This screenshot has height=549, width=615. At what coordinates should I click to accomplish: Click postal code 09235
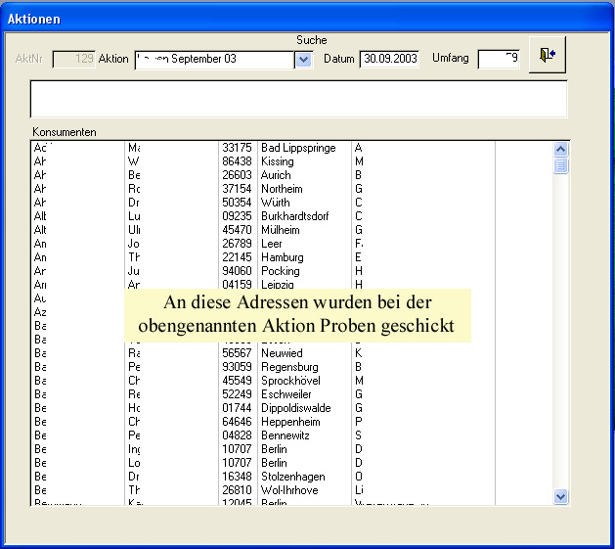[x=237, y=216]
